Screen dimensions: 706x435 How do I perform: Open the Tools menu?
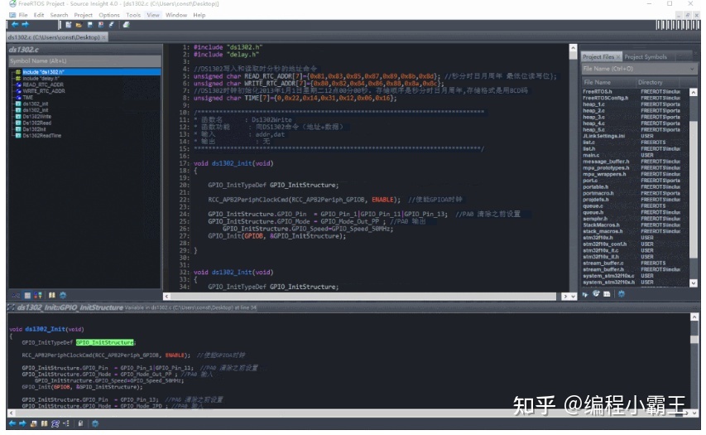coord(133,15)
